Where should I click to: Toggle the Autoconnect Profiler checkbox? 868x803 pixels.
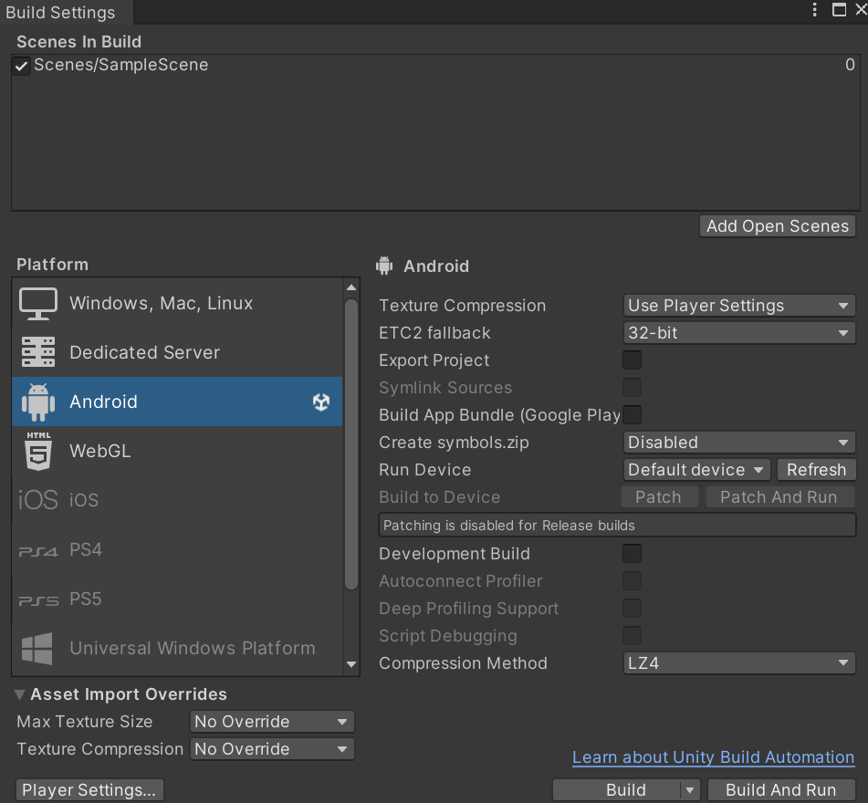(632, 580)
